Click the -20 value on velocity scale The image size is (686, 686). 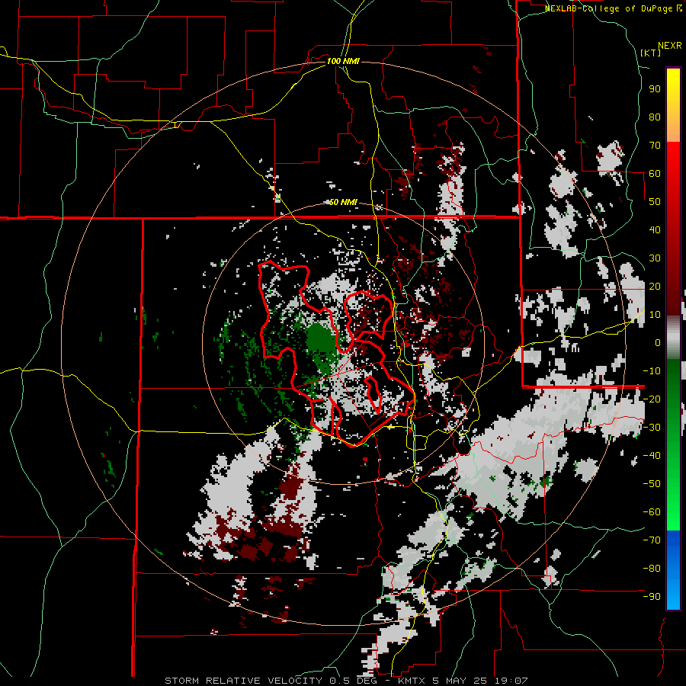click(x=652, y=399)
